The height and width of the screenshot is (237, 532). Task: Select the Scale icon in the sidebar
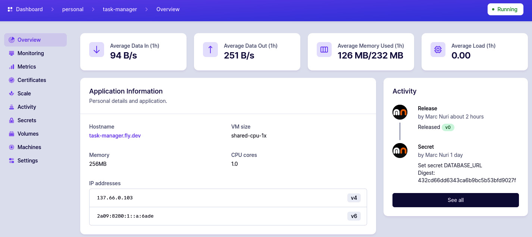pyautogui.click(x=11, y=94)
